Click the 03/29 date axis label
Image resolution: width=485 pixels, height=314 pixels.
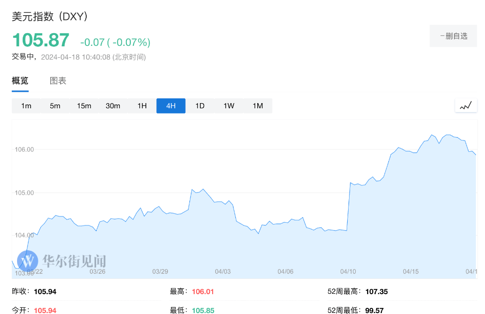(160, 271)
